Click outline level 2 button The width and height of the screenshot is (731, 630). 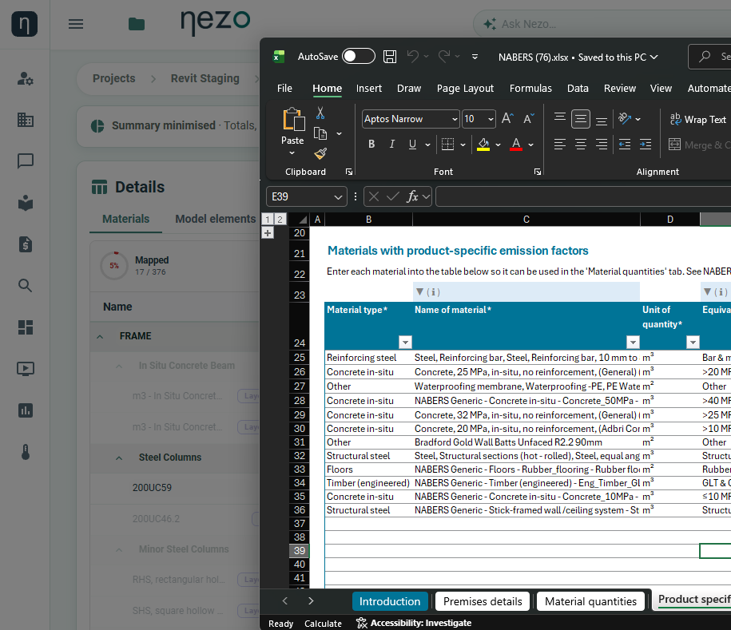click(x=280, y=220)
